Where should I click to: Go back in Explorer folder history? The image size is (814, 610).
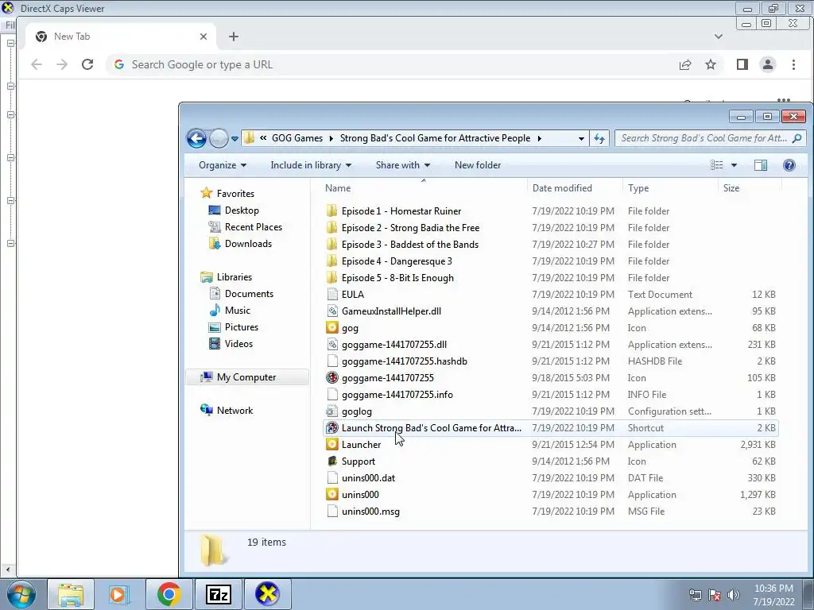(x=197, y=138)
